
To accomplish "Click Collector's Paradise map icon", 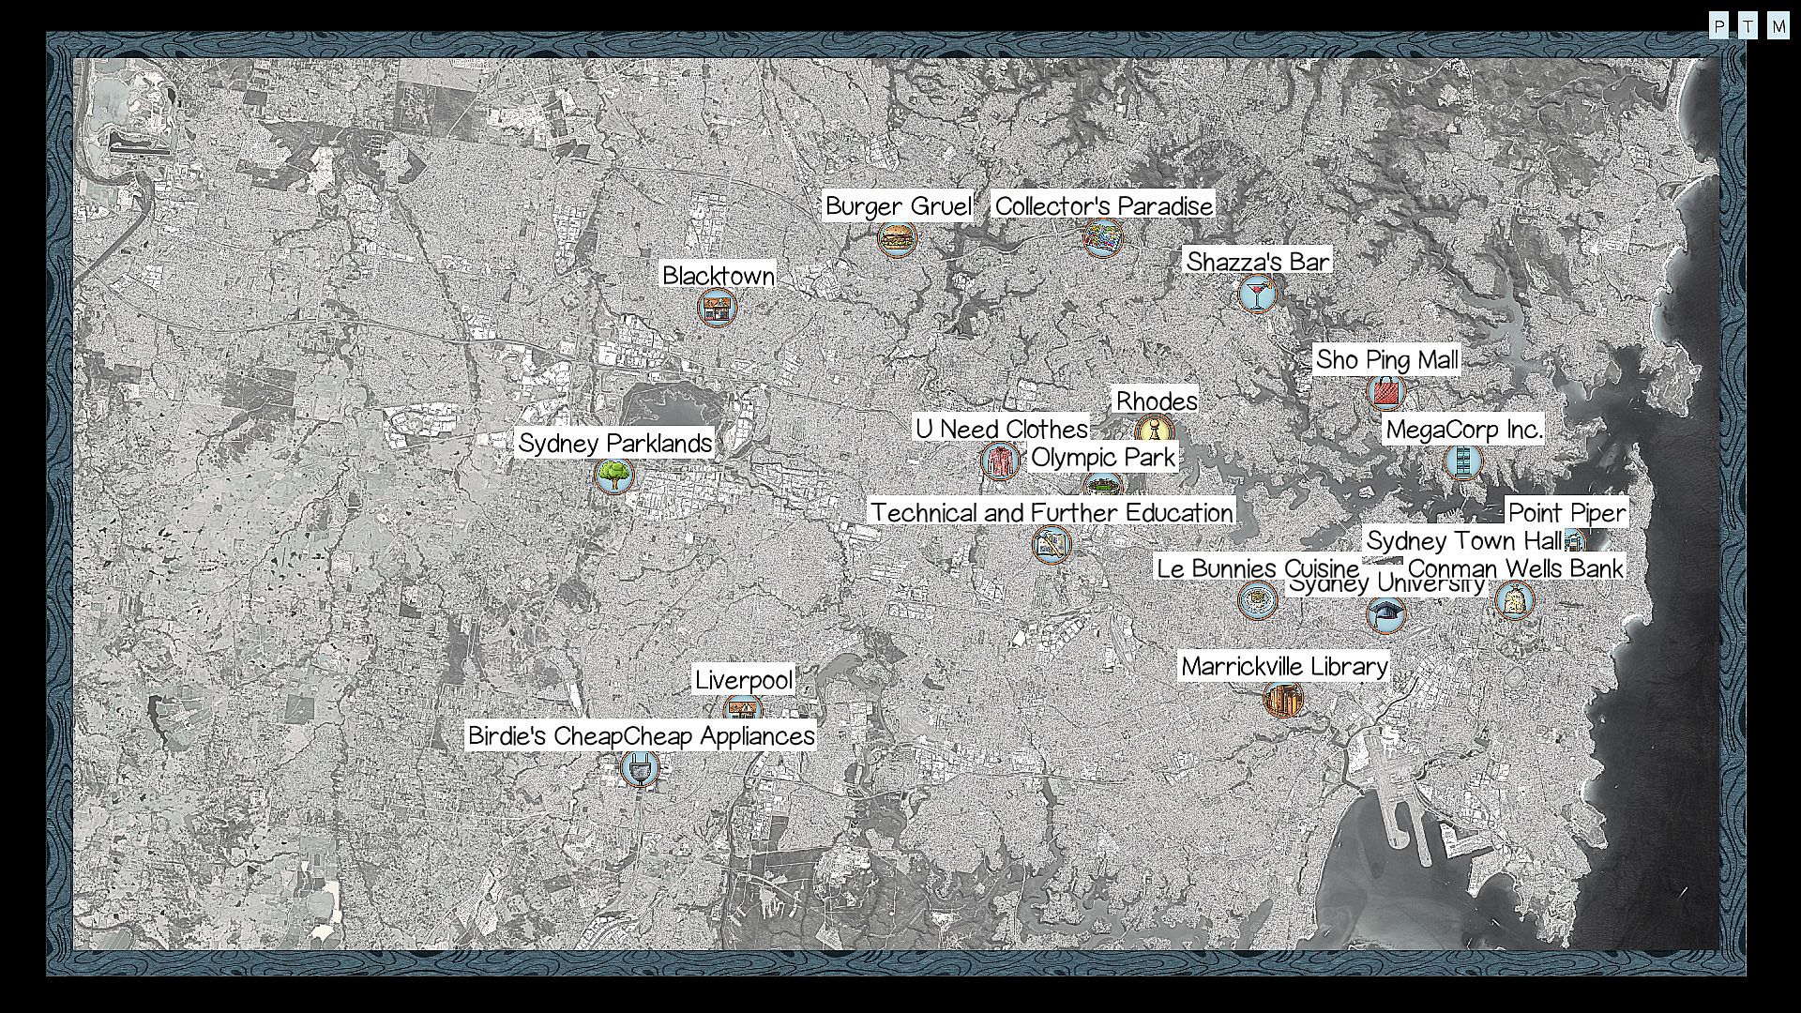I will click(x=1102, y=238).
